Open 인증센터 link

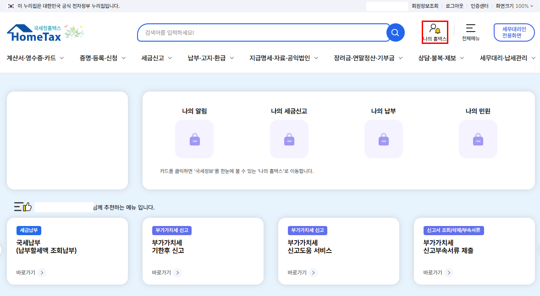coord(479,6)
